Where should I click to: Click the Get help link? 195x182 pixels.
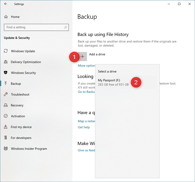coord(84,127)
